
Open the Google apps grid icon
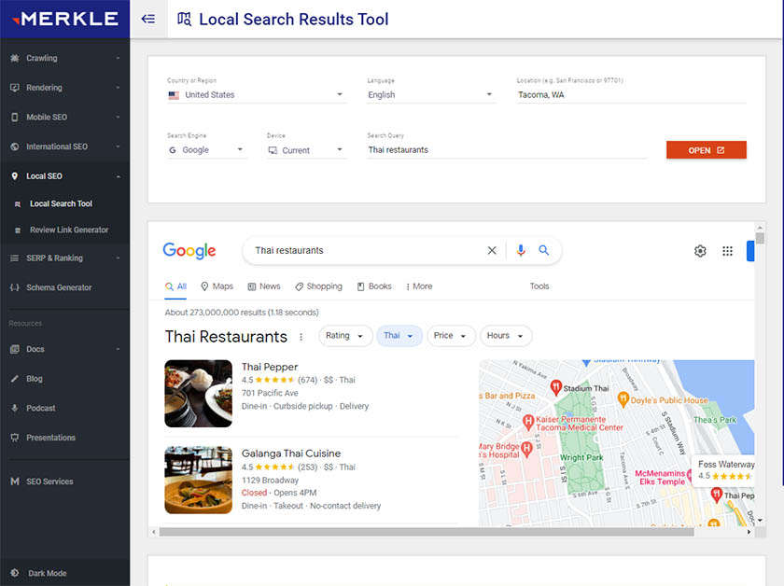coord(727,251)
